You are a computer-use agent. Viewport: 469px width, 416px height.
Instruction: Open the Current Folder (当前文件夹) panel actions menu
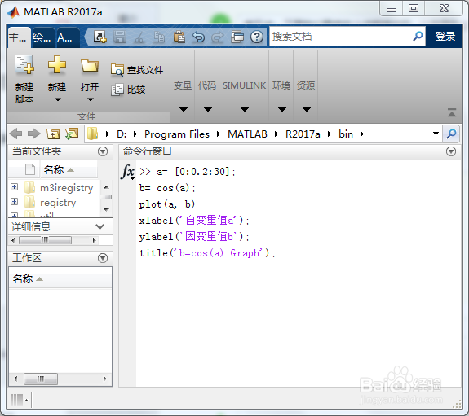(x=103, y=151)
